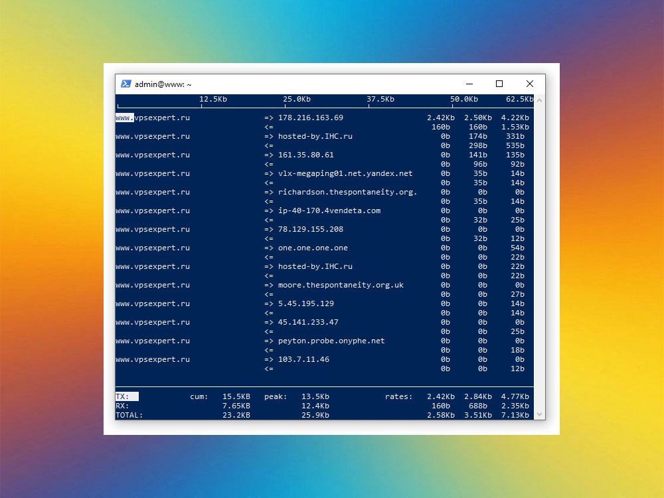This screenshot has width=664, height=498.
Task: Click the window title admin@www: ~
Action: (x=162, y=84)
